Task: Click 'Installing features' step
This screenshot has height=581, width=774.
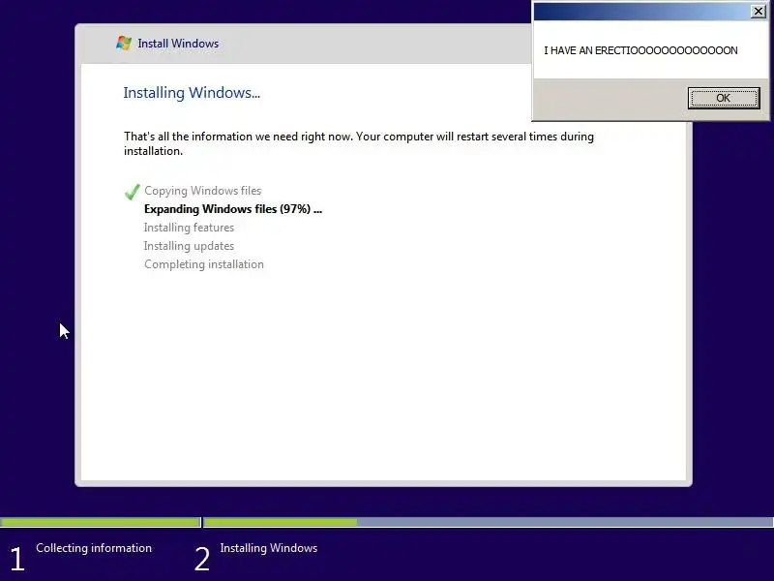Action: click(x=189, y=228)
